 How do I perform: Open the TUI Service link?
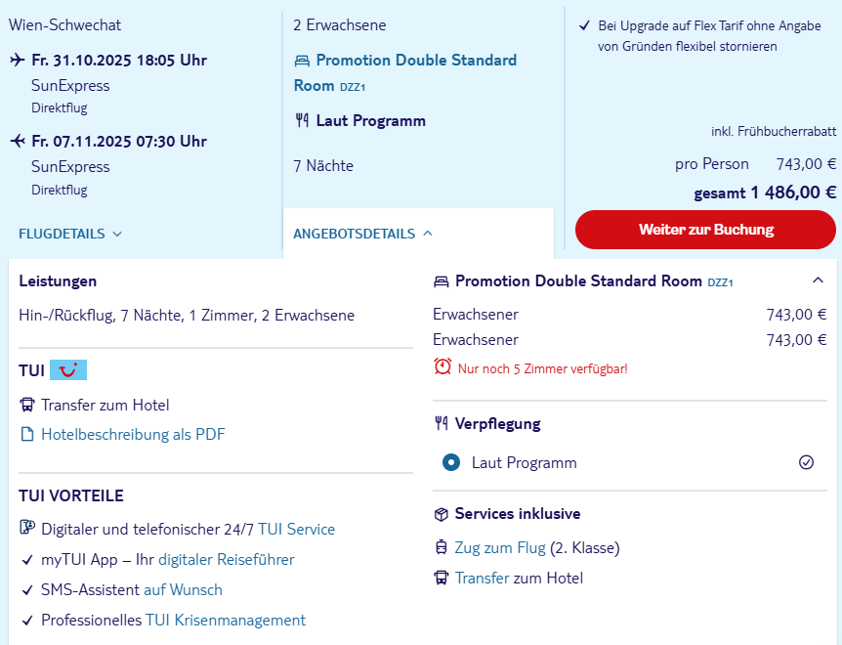[296, 529]
